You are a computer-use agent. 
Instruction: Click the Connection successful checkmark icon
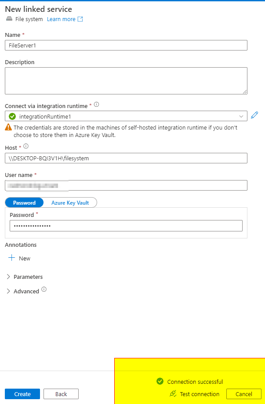click(159, 382)
